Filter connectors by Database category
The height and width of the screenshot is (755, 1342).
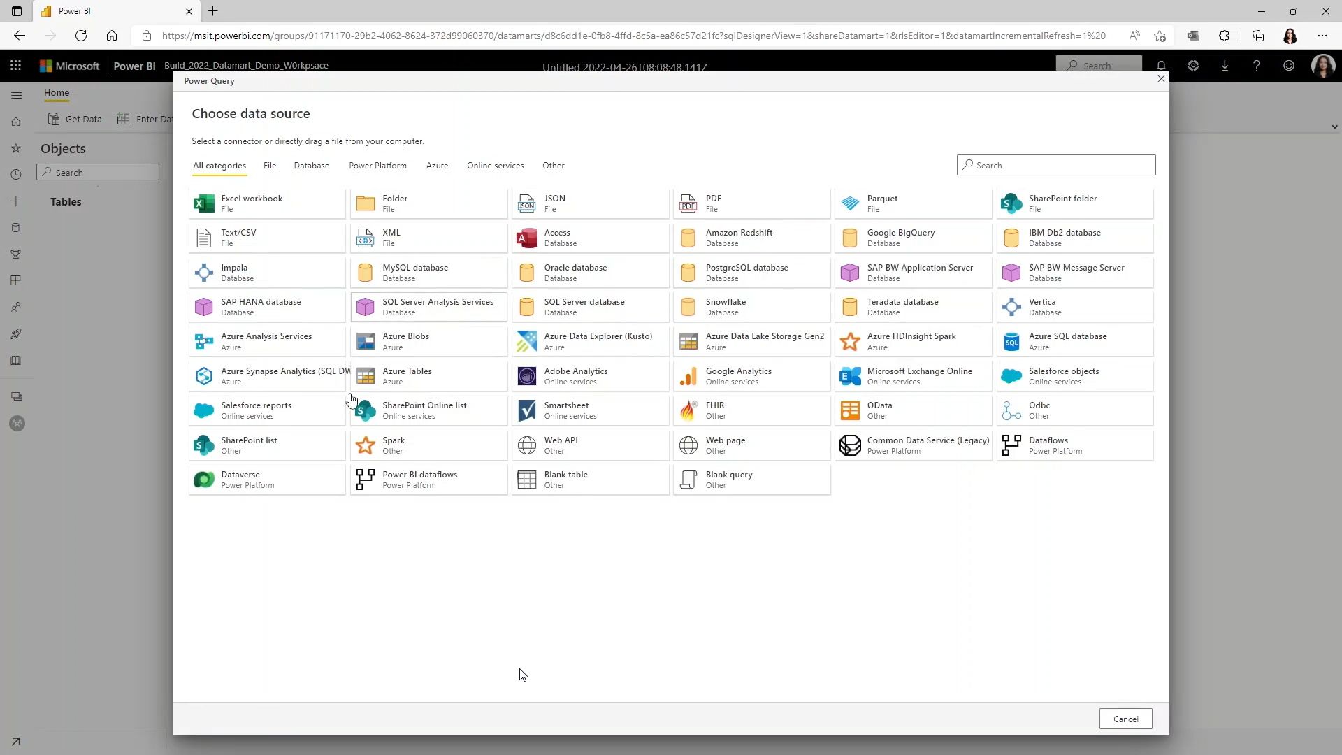[x=312, y=166]
